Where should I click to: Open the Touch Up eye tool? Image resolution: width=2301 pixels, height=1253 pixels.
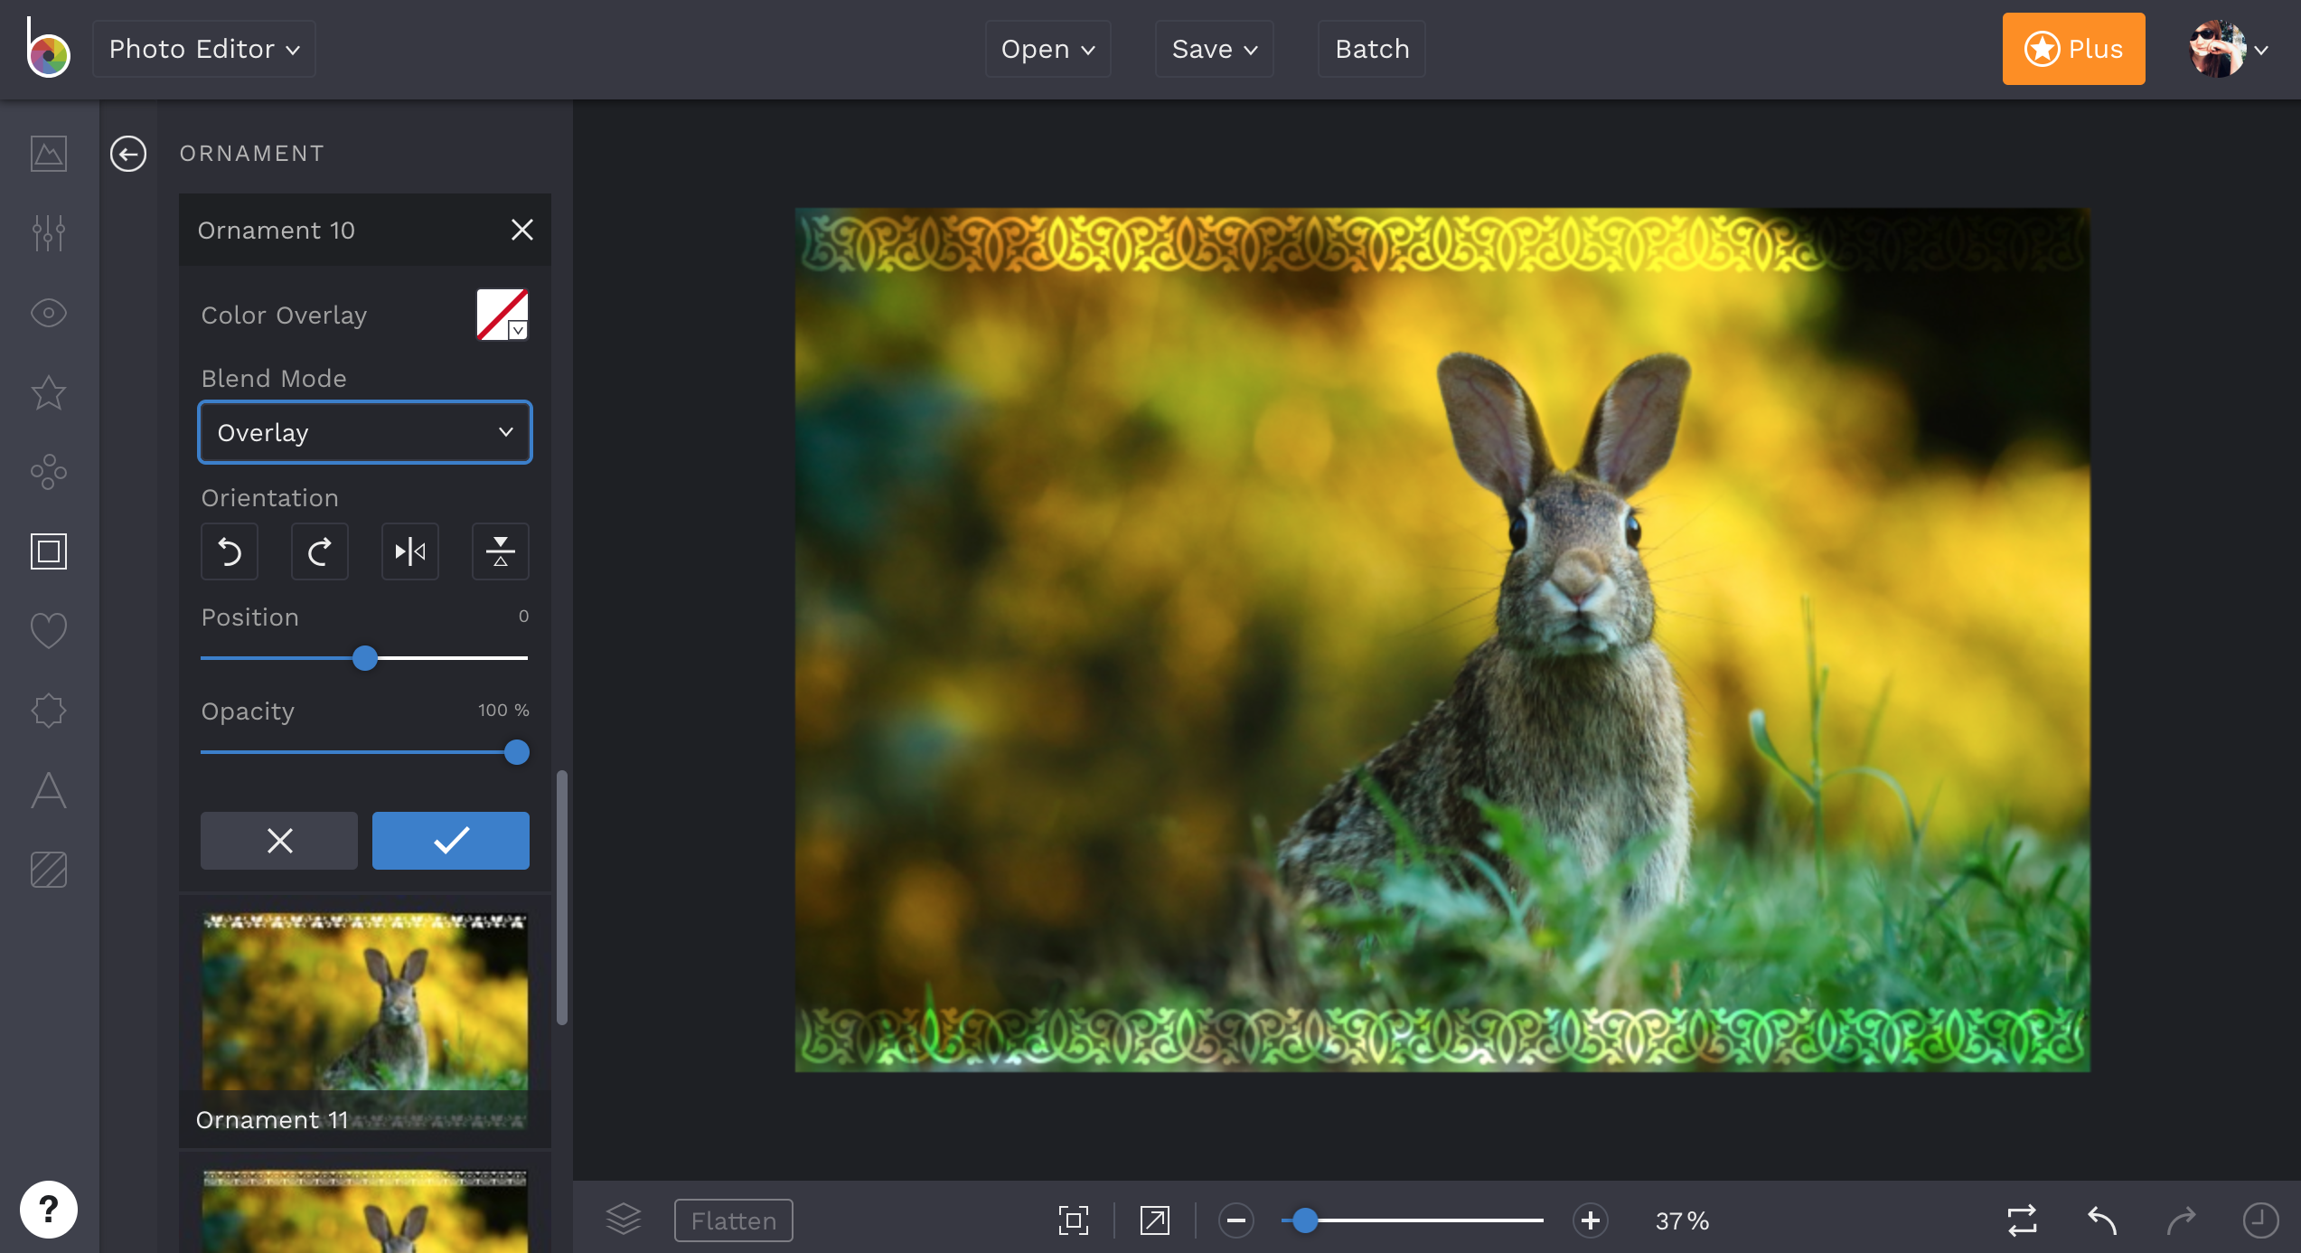click(49, 313)
